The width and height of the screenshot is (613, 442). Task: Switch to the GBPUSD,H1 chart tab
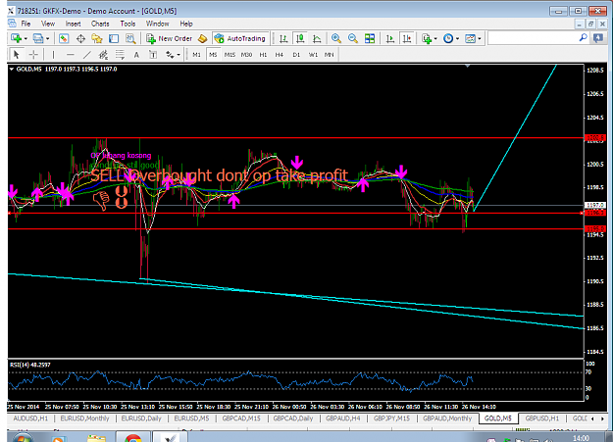[541, 418]
